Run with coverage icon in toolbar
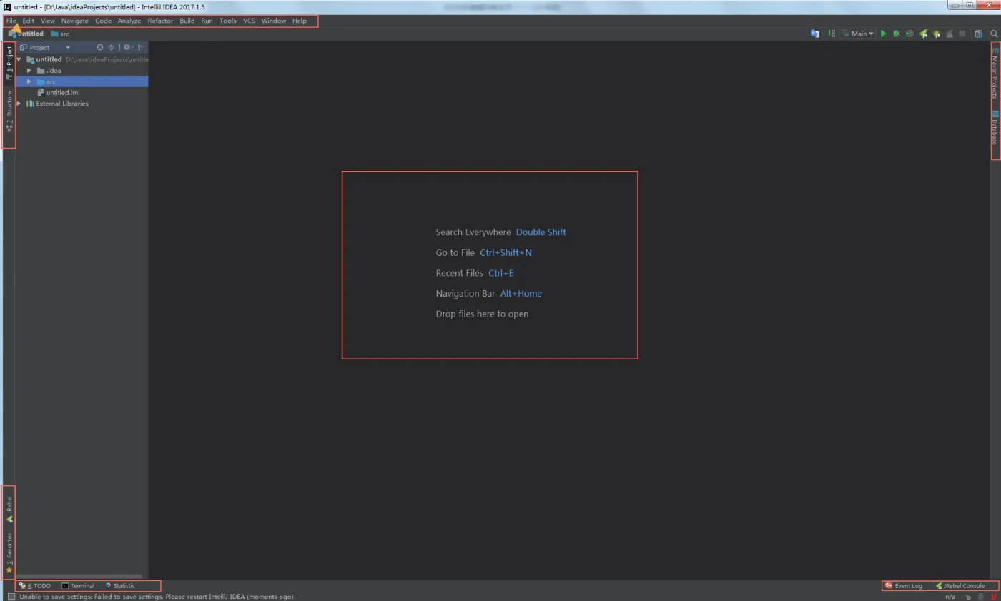Screen dimensions: 1001x601 [909, 34]
